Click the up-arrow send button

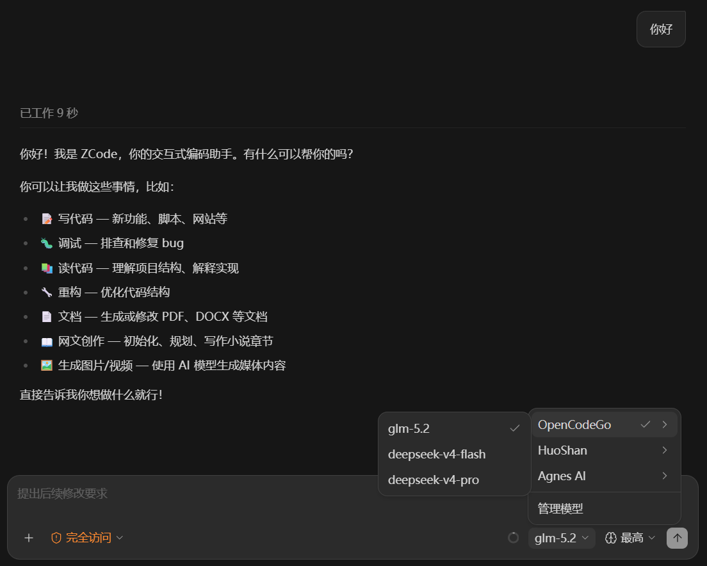[x=677, y=538]
